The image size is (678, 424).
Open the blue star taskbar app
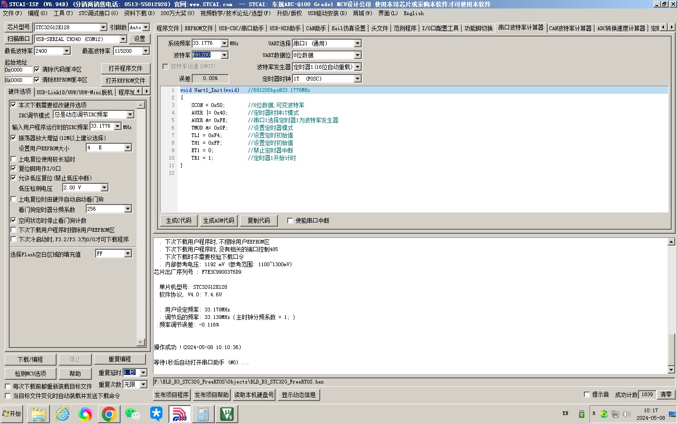[156, 414]
